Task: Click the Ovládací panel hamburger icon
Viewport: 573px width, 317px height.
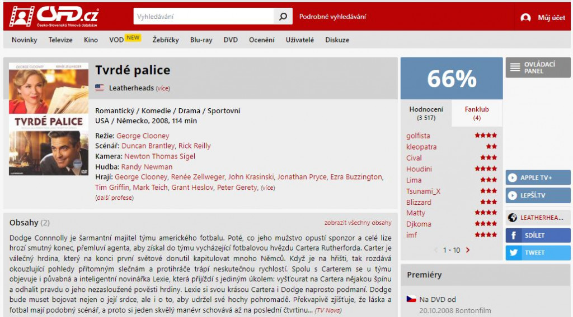Action: [x=515, y=68]
